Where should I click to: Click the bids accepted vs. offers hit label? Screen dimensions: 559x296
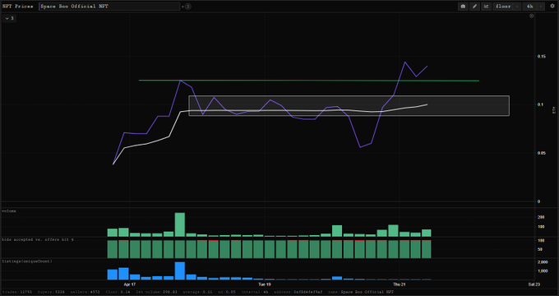click(x=38, y=239)
